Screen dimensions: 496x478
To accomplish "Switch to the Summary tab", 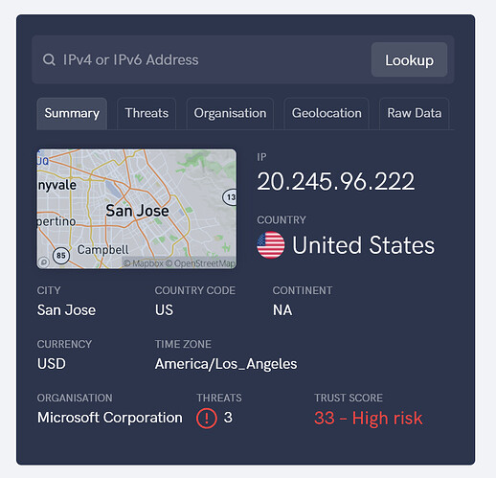I will pyautogui.click(x=72, y=114).
